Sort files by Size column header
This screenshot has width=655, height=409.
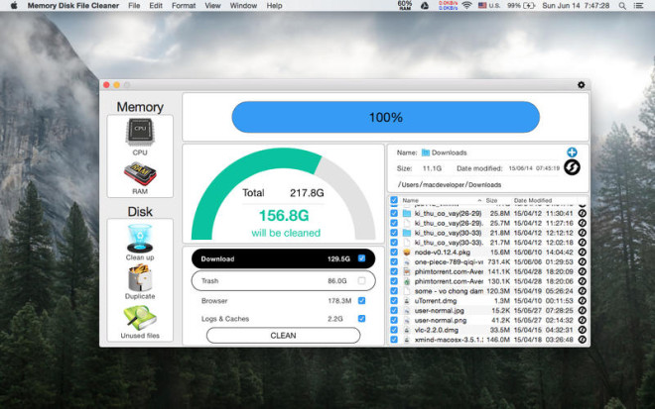click(491, 200)
